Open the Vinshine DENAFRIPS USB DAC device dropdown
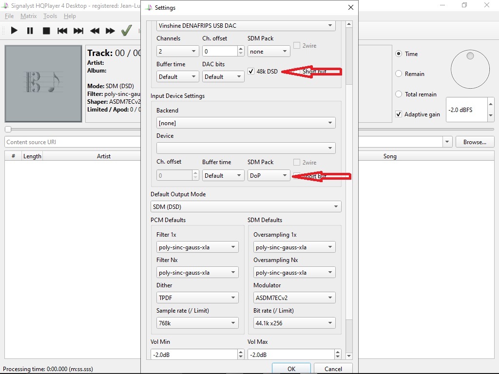Screen dimensions: 499x374 pyautogui.click(x=246, y=26)
